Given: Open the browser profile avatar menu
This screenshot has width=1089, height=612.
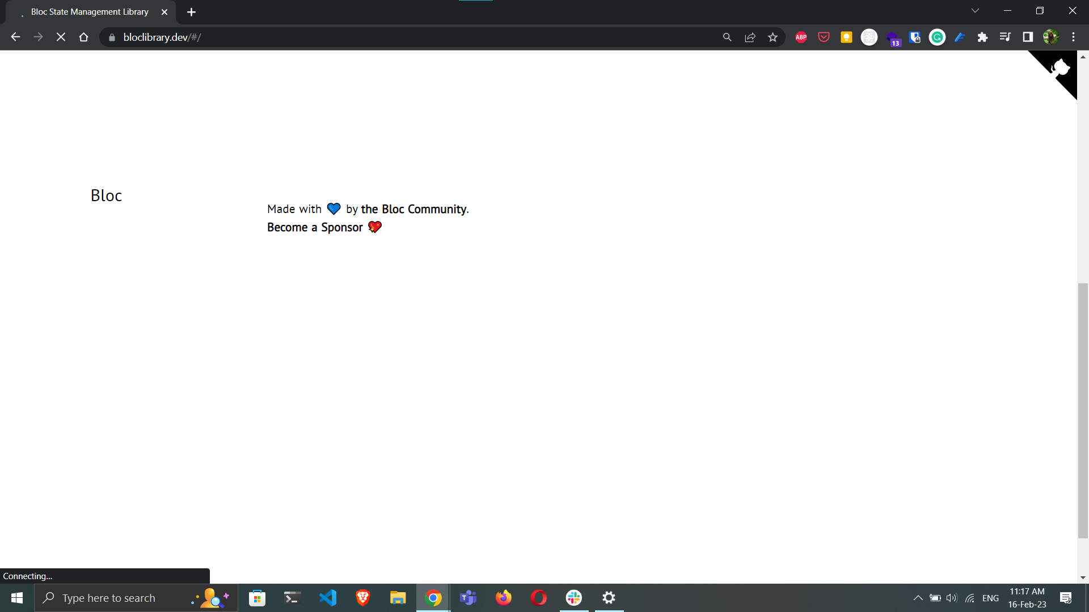Looking at the screenshot, I should click(x=1052, y=37).
